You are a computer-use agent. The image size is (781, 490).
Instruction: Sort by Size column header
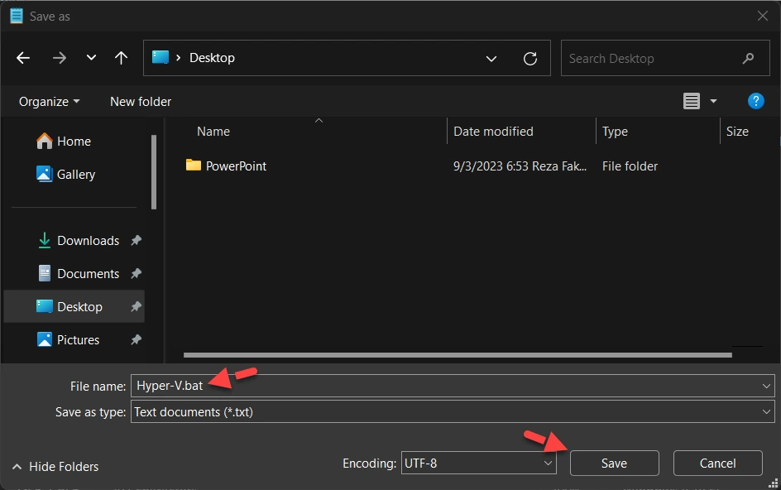737,132
